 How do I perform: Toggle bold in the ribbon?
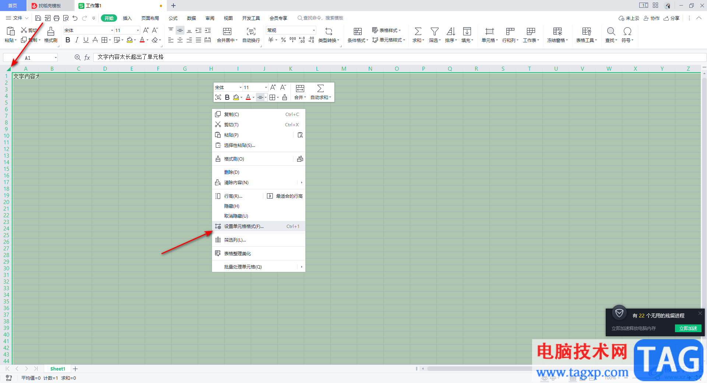click(68, 40)
